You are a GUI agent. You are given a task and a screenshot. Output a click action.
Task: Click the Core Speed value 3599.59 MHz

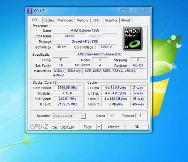point(67,88)
